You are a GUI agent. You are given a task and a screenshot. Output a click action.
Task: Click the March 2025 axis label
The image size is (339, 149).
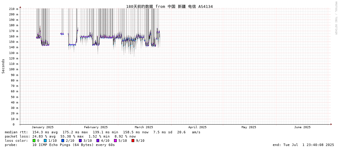(144, 127)
